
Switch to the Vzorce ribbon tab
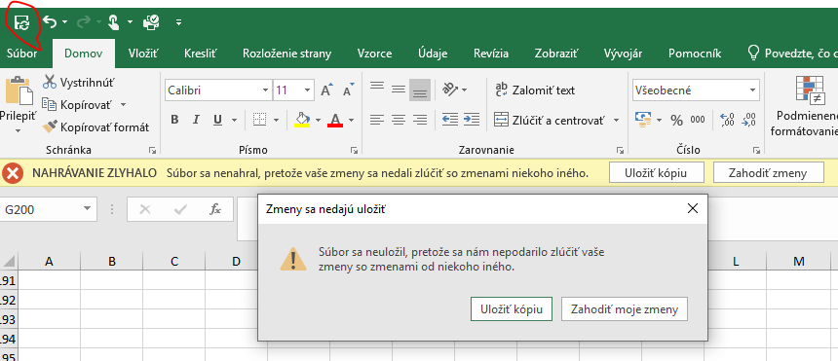(x=374, y=54)
